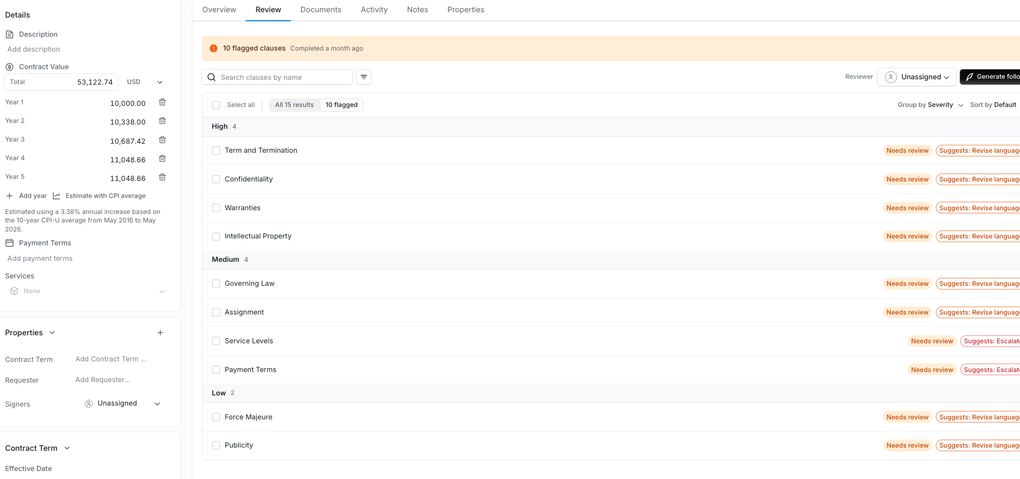Show only 10 flagged clauses
Viewport: 1020px width, 479px height.
click(342, 105)
